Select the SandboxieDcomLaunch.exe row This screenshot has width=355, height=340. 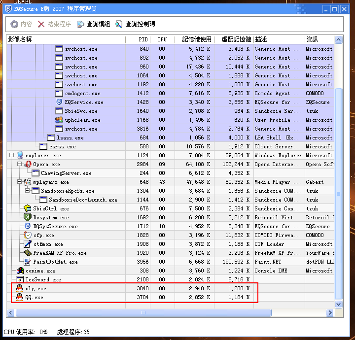[171, 200]
